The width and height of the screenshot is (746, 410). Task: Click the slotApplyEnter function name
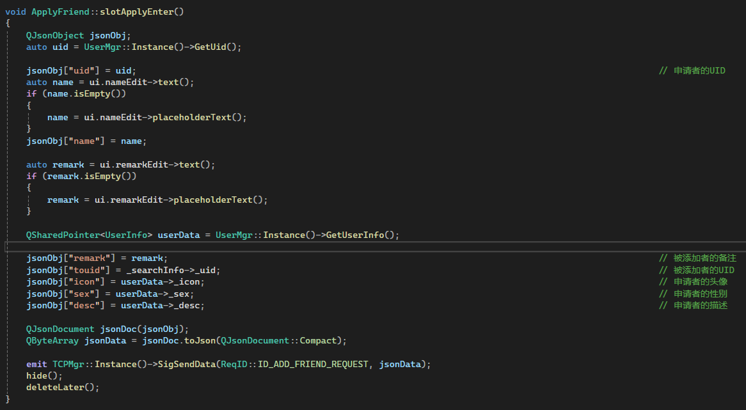pyautogui.click(x=136, y=12)
